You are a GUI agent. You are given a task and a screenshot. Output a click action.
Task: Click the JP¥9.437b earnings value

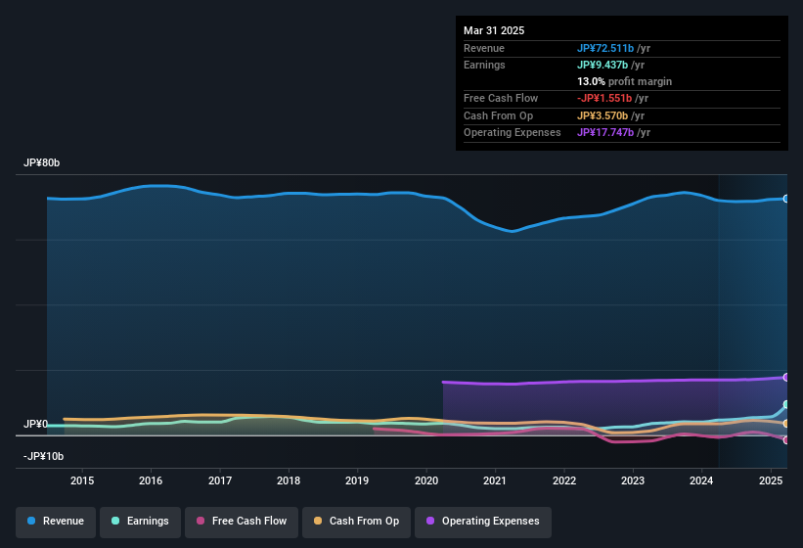tap(602, 65)
